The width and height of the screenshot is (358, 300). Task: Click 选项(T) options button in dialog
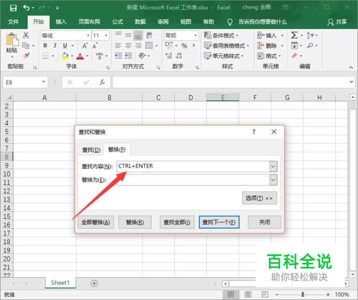[259, 198]
